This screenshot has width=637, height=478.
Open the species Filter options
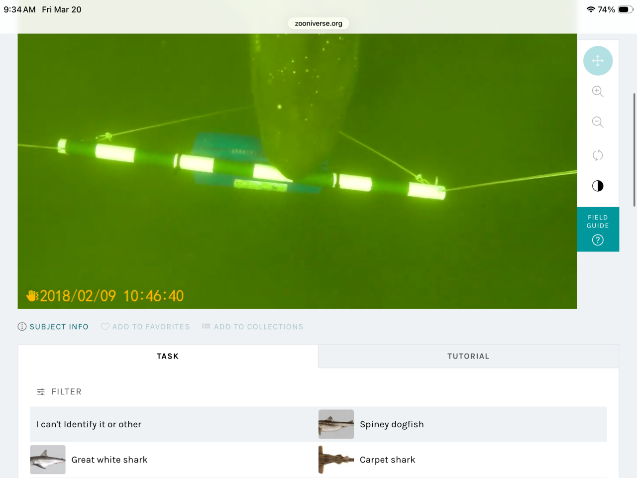[59, 392]
